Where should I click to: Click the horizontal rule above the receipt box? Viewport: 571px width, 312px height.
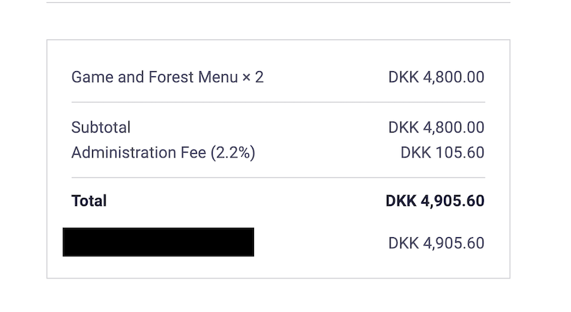pyautogui.click(x=278, y=3)
